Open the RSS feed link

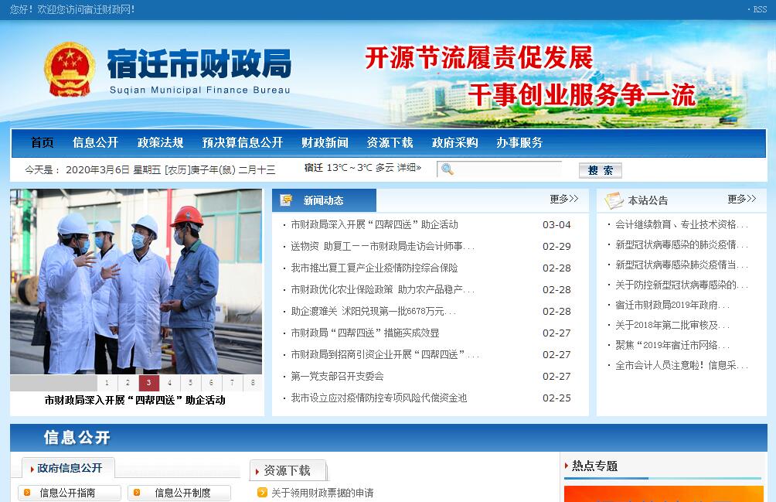(x=759, y=9)
